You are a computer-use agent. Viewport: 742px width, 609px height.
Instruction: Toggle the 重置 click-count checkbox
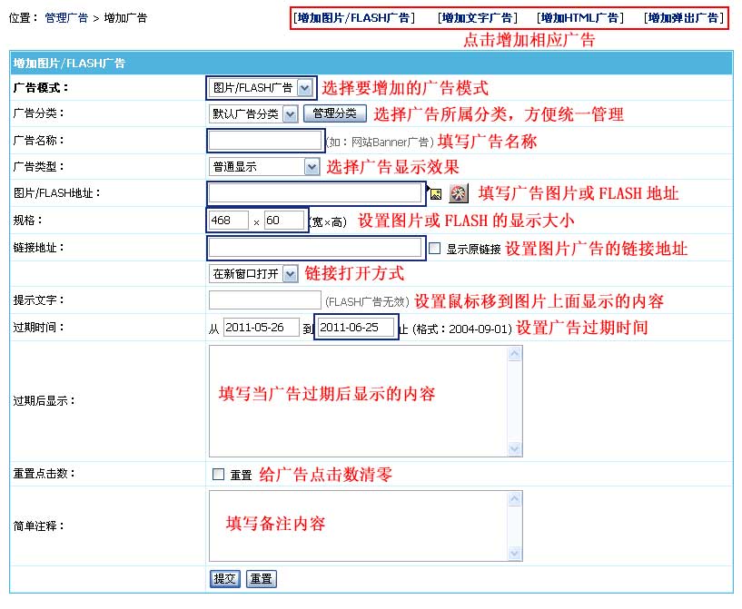click(218, 474)
